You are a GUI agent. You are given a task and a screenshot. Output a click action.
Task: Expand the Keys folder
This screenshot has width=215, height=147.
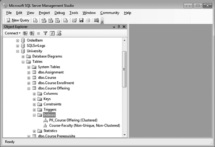point(34,99)
